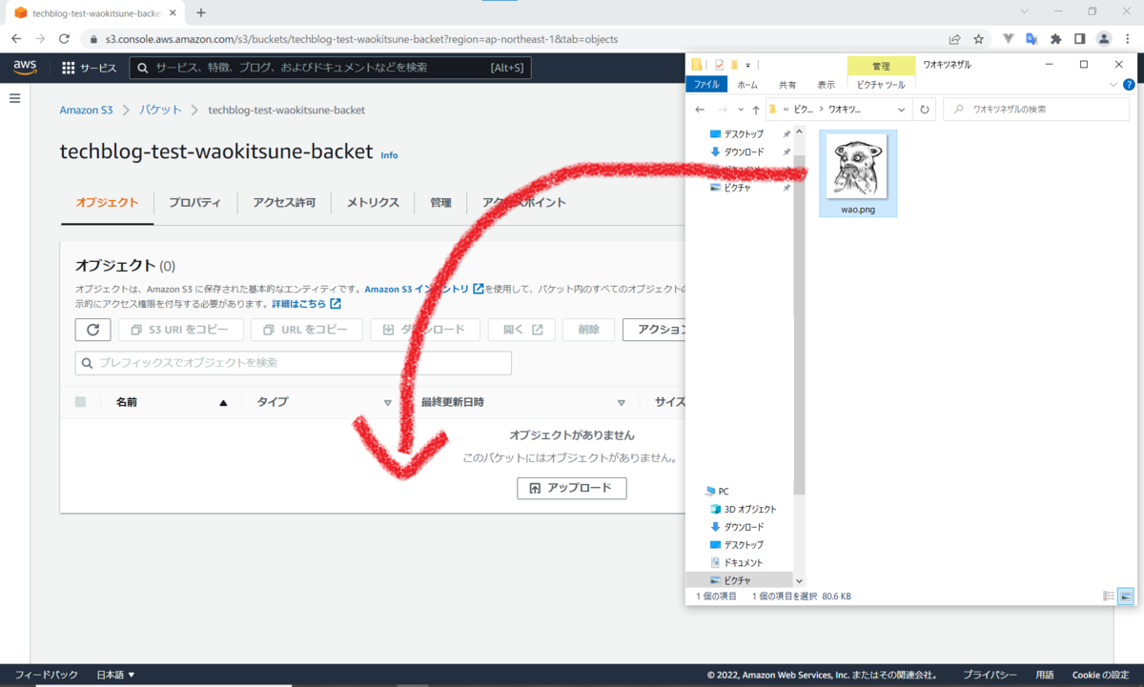Switch to the オブジェクト tab
Viewport: 1144px width, 687px height.
coord(107,203)
